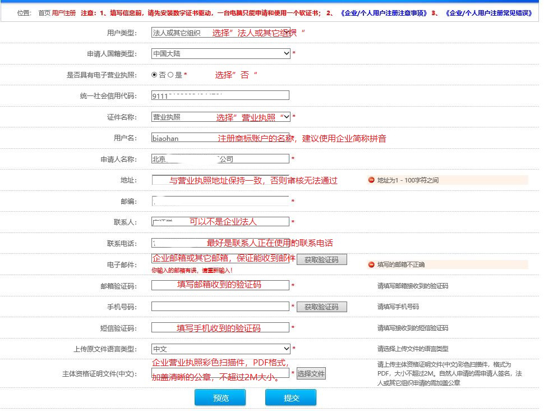The image size is (544, 411).
Task: Click the 提交 button
Action: pyautogui.click(x=291, y=397)
